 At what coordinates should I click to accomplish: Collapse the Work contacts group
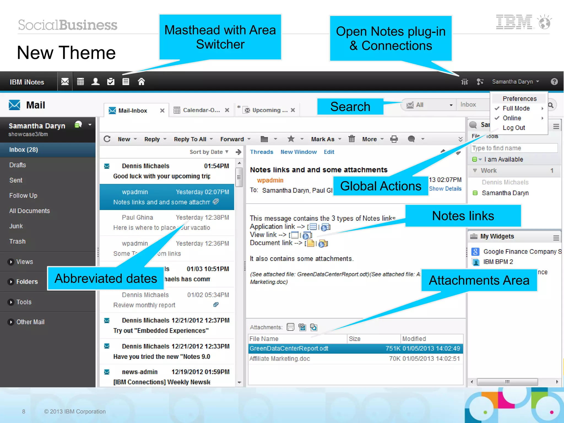475,171
